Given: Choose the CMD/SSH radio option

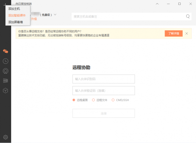Looking at the screenshot, I should (x=113, y=100).
